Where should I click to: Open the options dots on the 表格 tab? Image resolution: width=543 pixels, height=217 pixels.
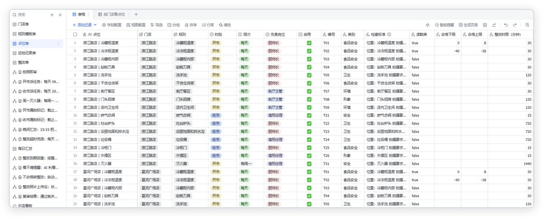click(x=88, y=14)
